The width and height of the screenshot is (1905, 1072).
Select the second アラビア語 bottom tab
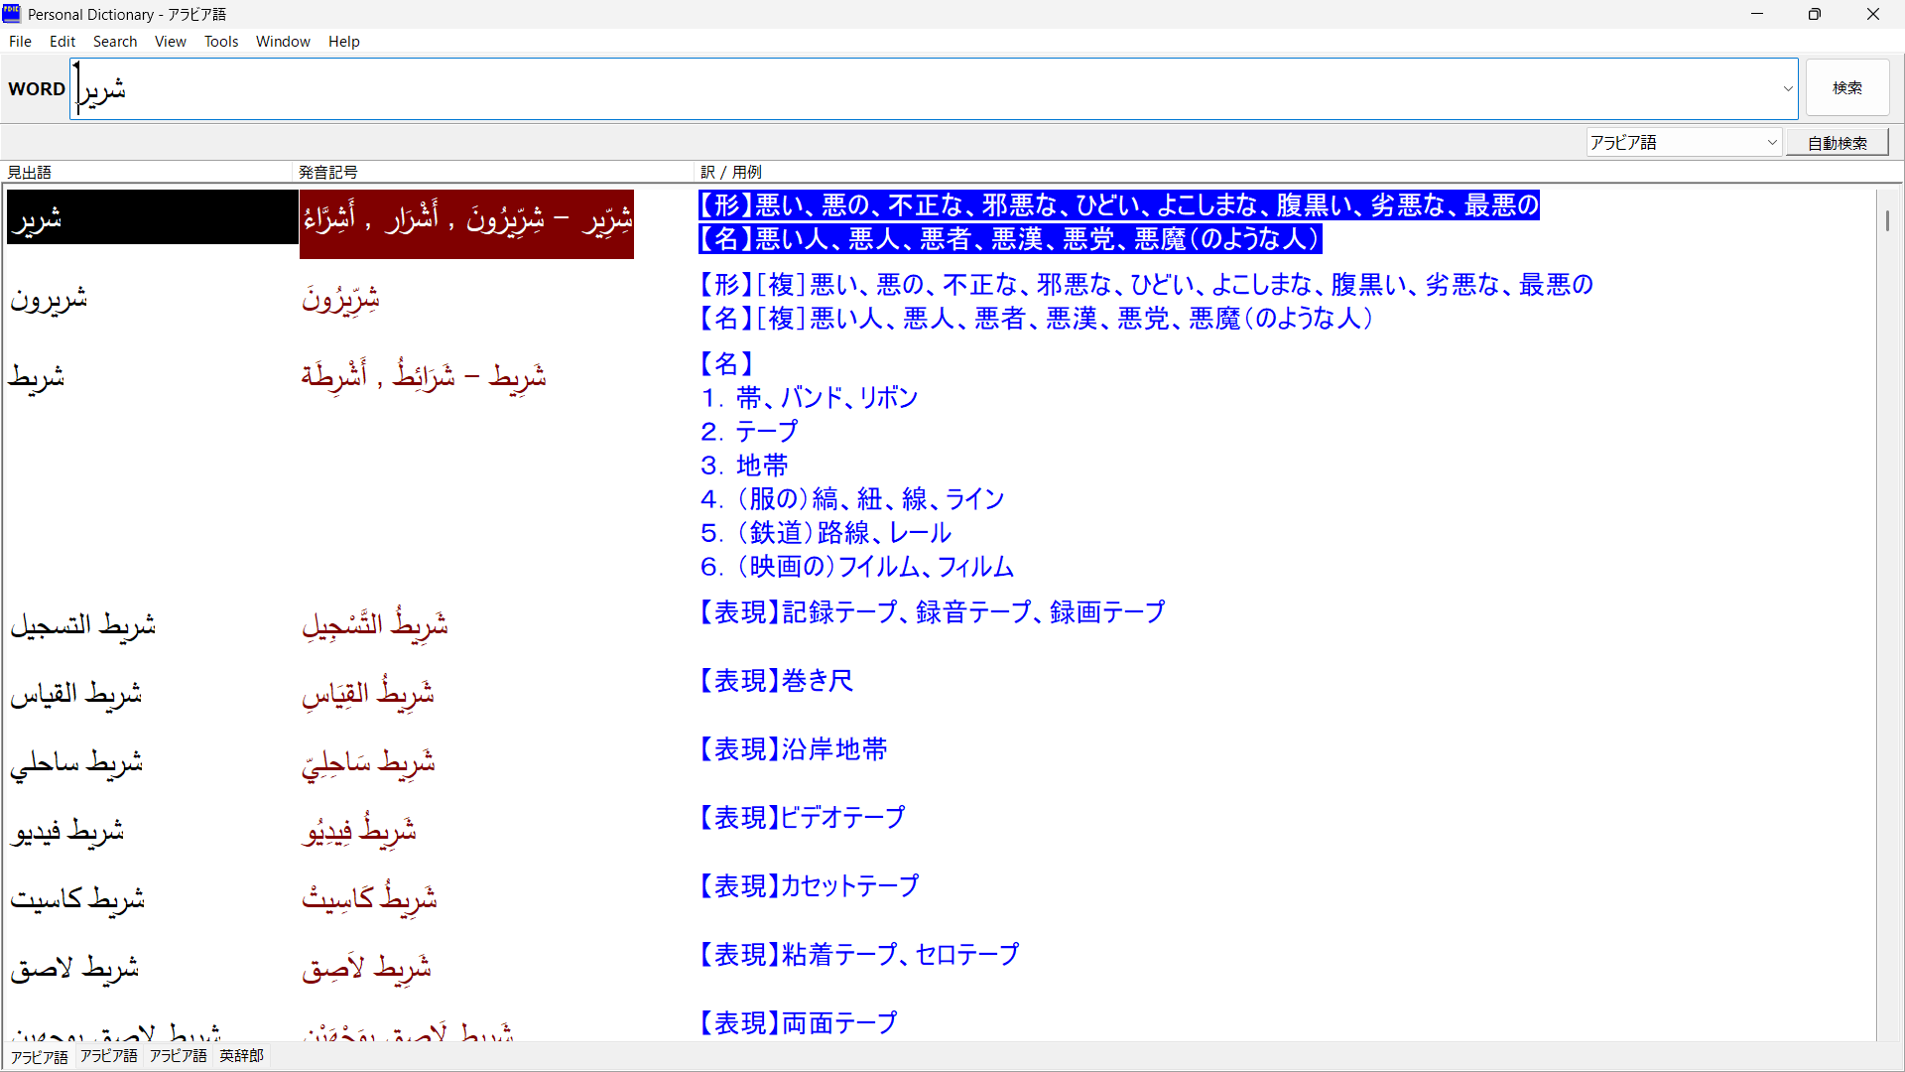[x=109, y=1056]
